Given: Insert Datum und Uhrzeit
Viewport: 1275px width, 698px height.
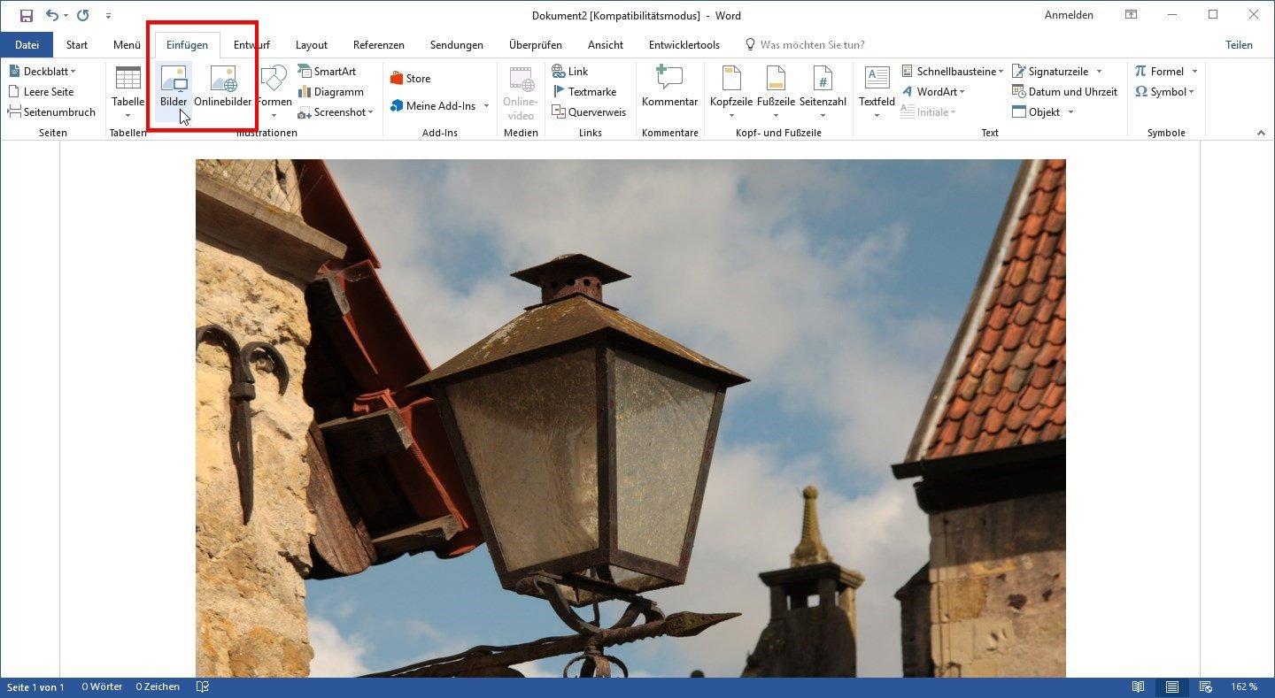Looking at the screenshot, I should pyautogui.click(x=1065, y=92).
